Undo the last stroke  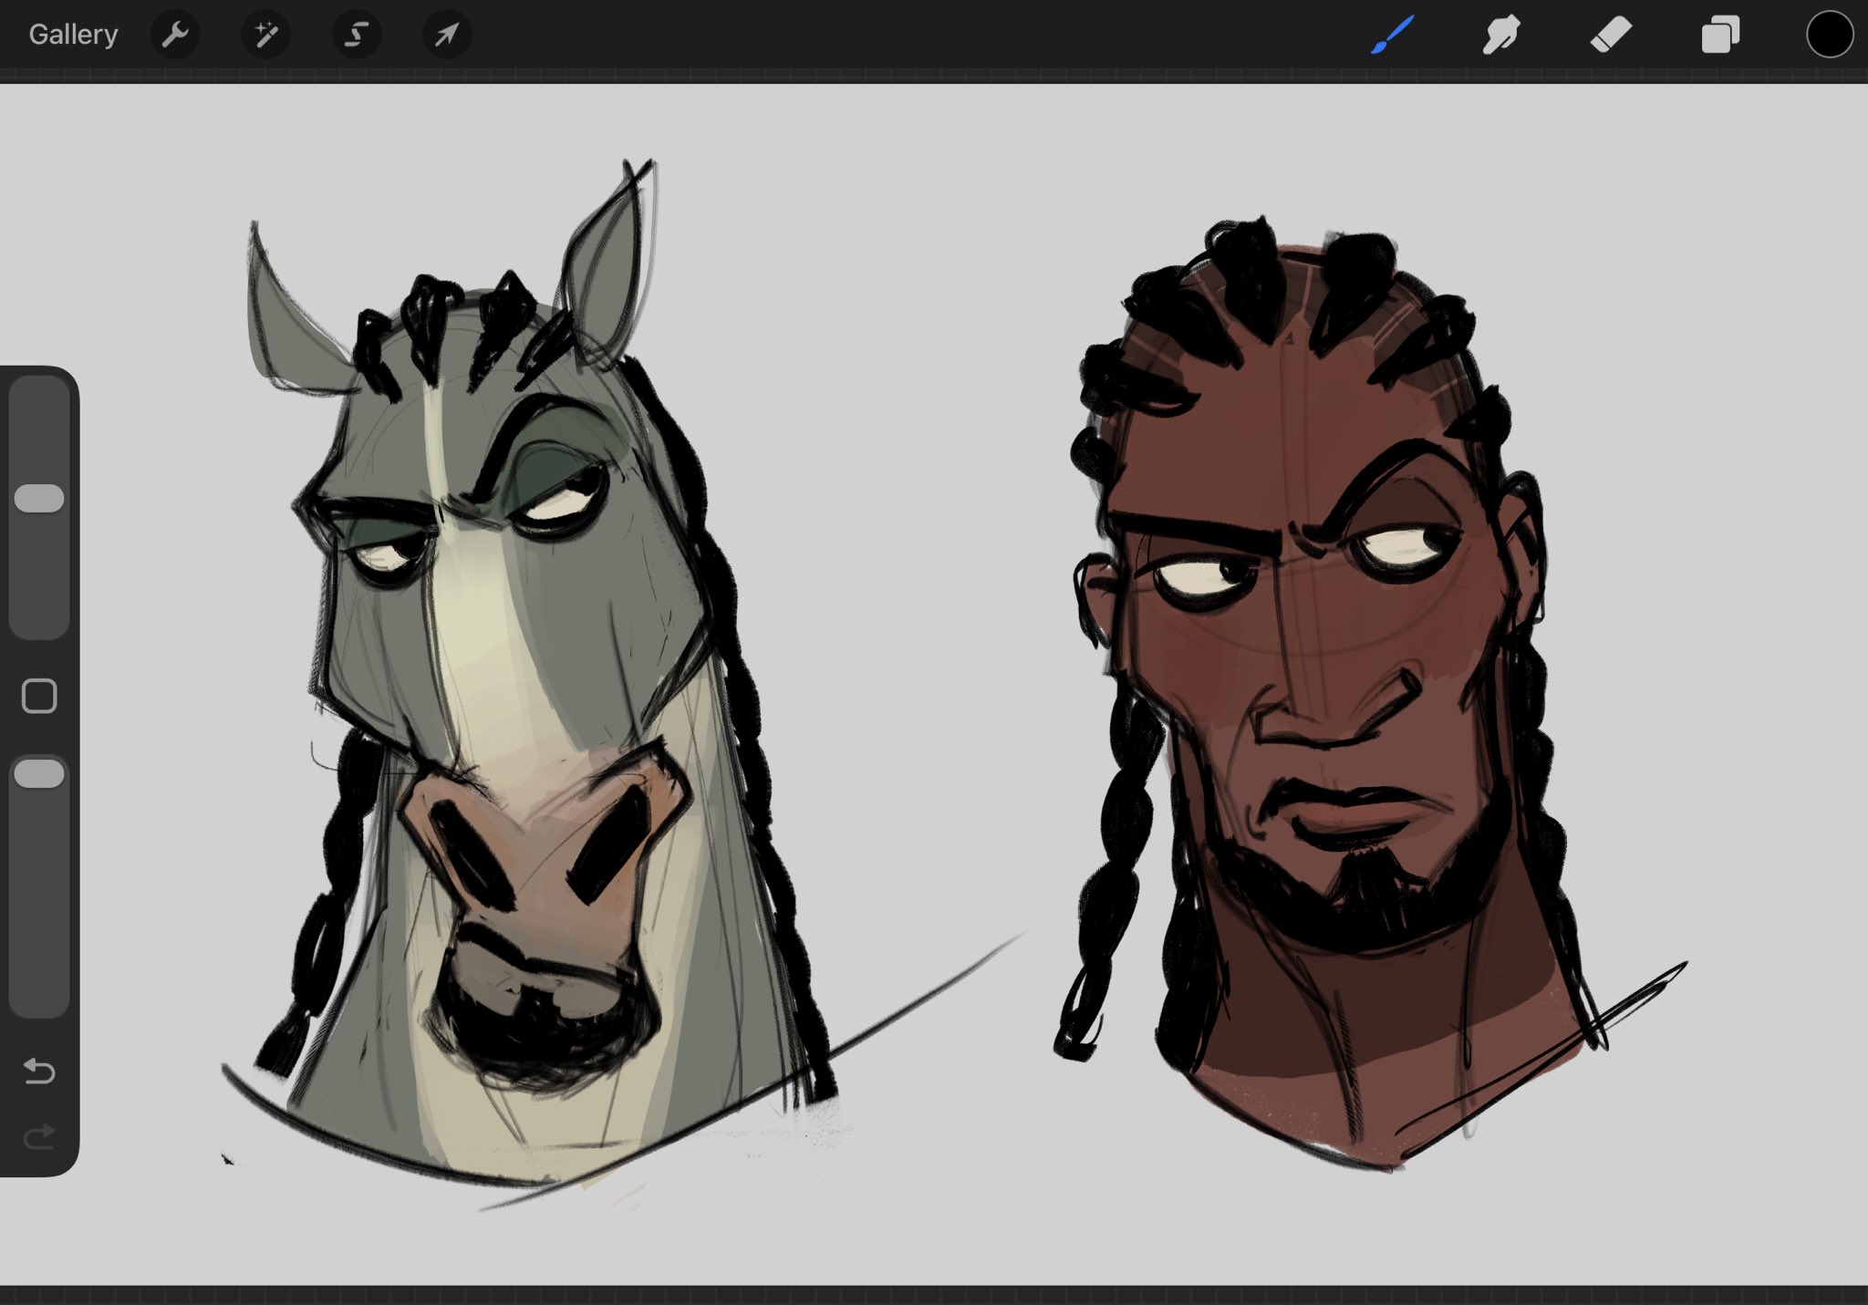click(39, 1071)
